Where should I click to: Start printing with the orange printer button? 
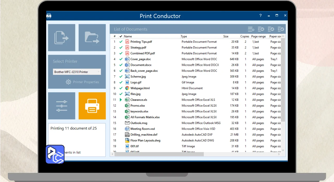[92, 106]
